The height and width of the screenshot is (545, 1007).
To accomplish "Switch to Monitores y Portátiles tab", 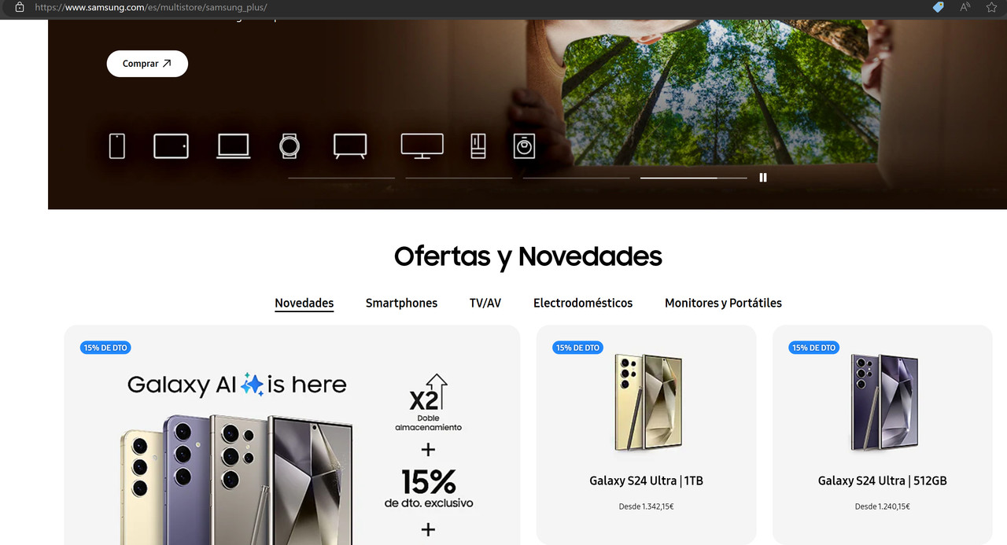I will point(723,303).
